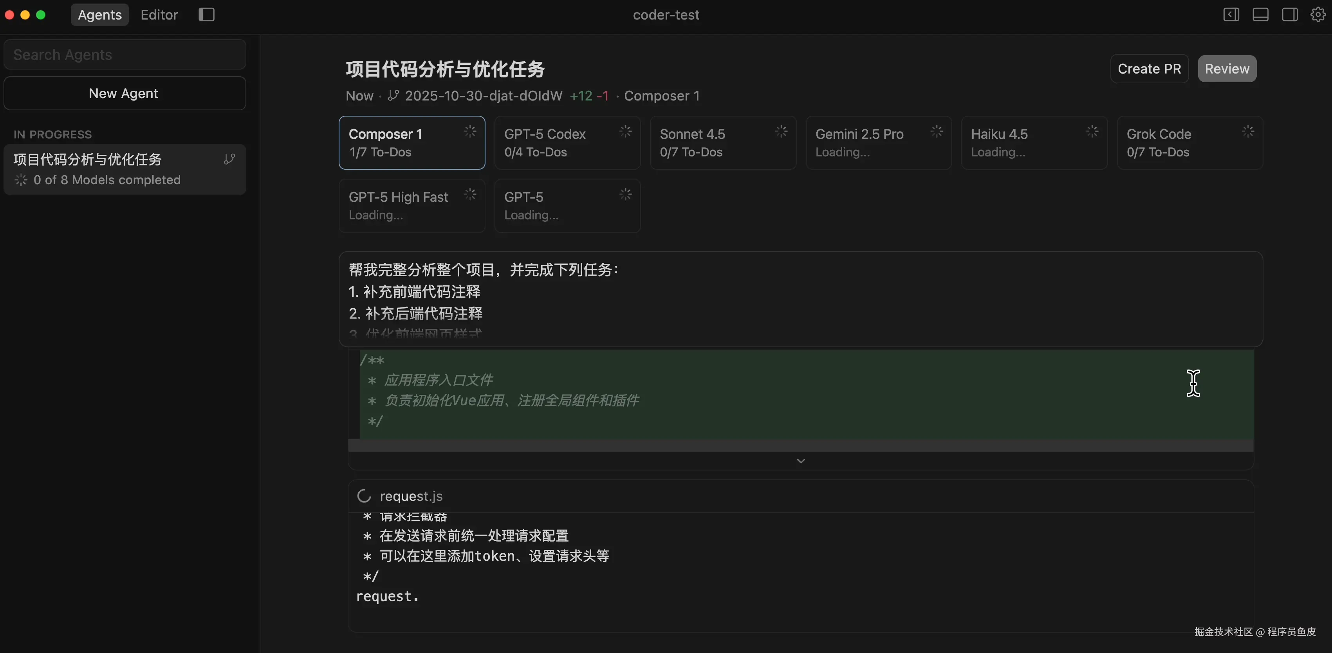Expand the diff with the chevron below code

tap(800, 461)
